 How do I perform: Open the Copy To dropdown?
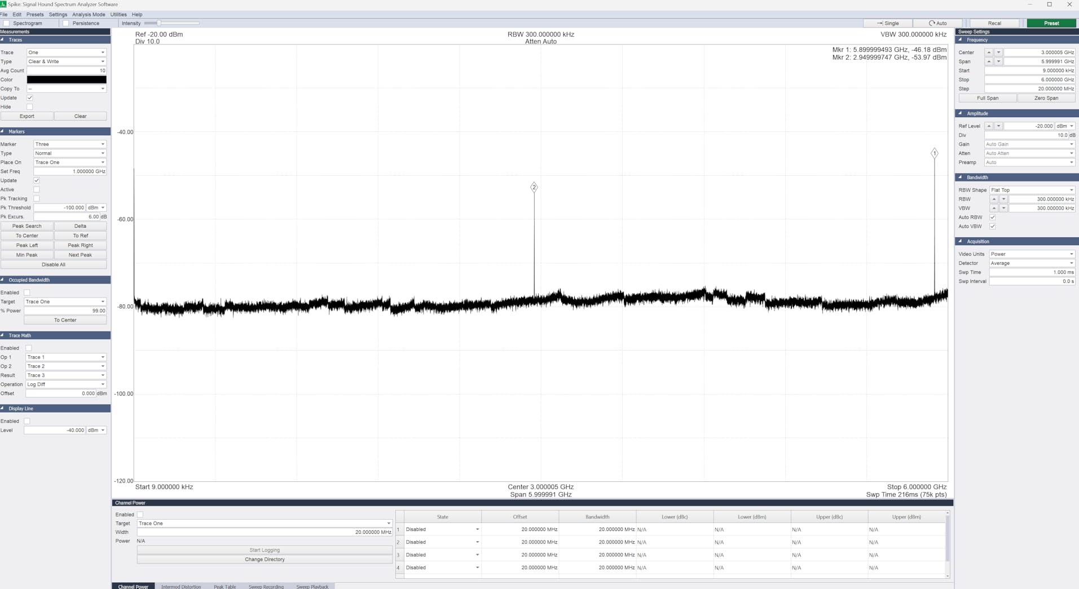point(67,88)
